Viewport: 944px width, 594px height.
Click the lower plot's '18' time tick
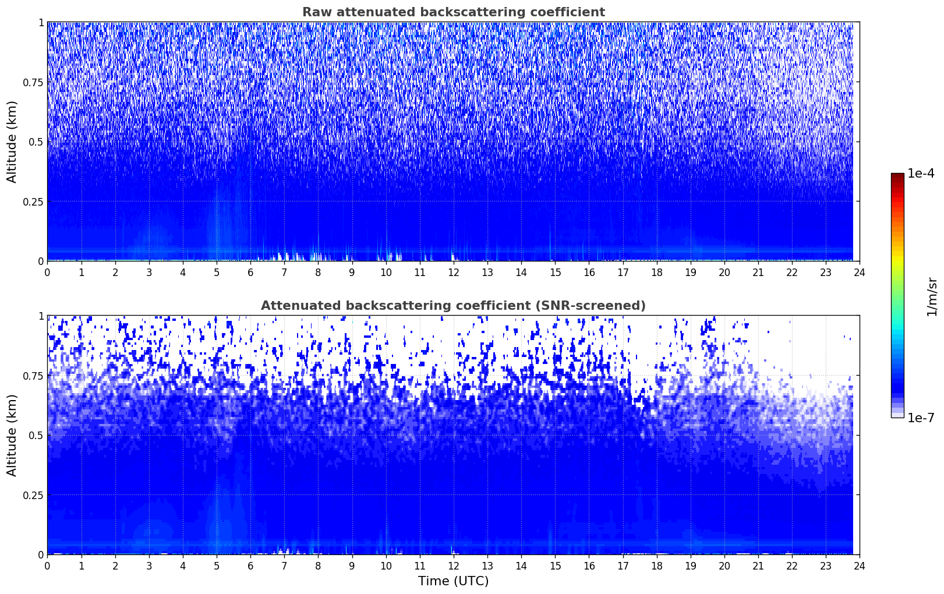(x=656, y=565)
